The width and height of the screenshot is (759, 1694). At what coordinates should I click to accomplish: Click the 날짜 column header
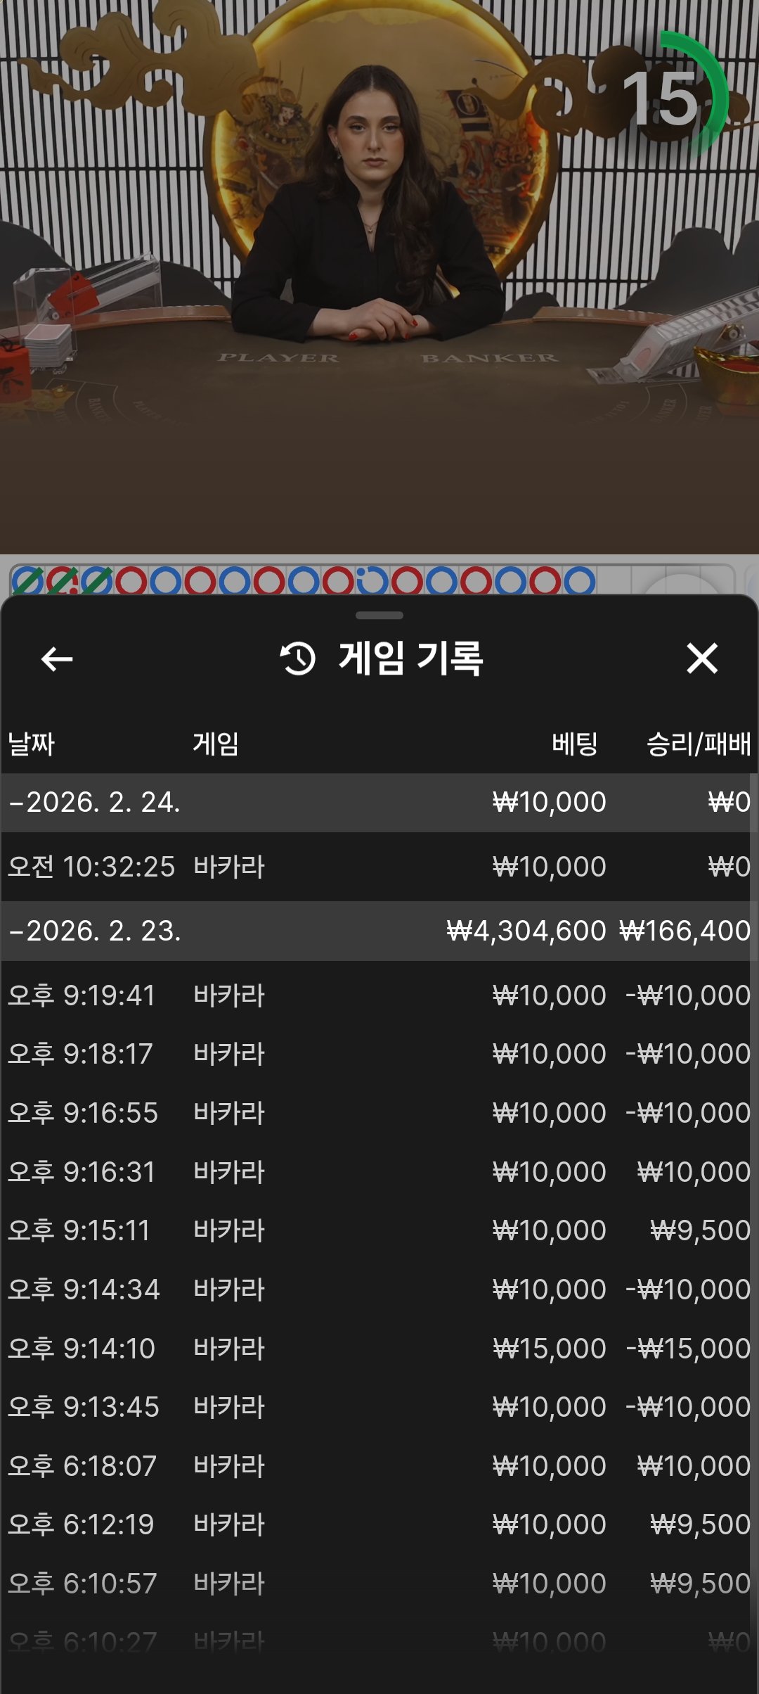click(x=32, y=744)
